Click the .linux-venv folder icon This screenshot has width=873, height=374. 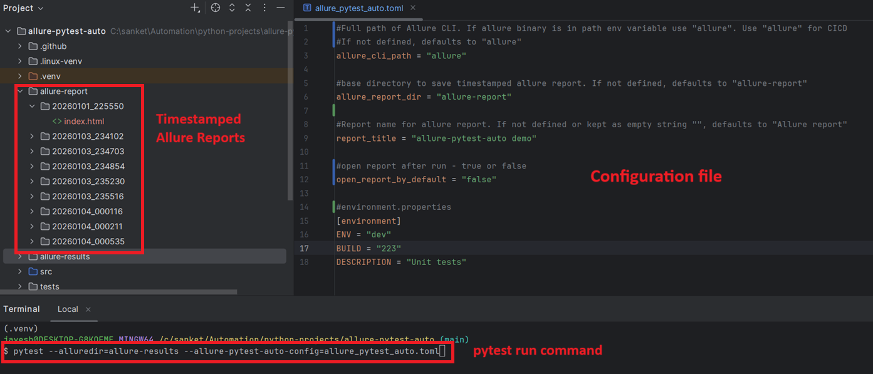33,61
